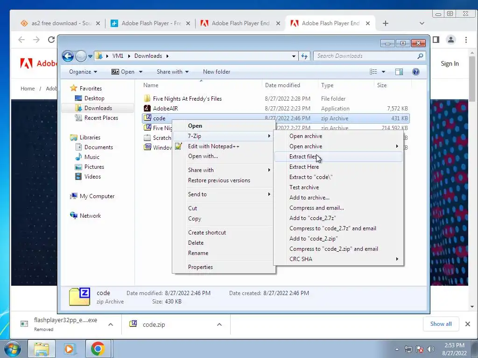Click Home breadcrumb link on Adobe page
This screenshot has width=478, height=358.
(28, 89)
